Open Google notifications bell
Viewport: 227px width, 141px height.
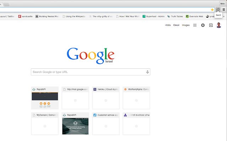[x=203, y=25]
